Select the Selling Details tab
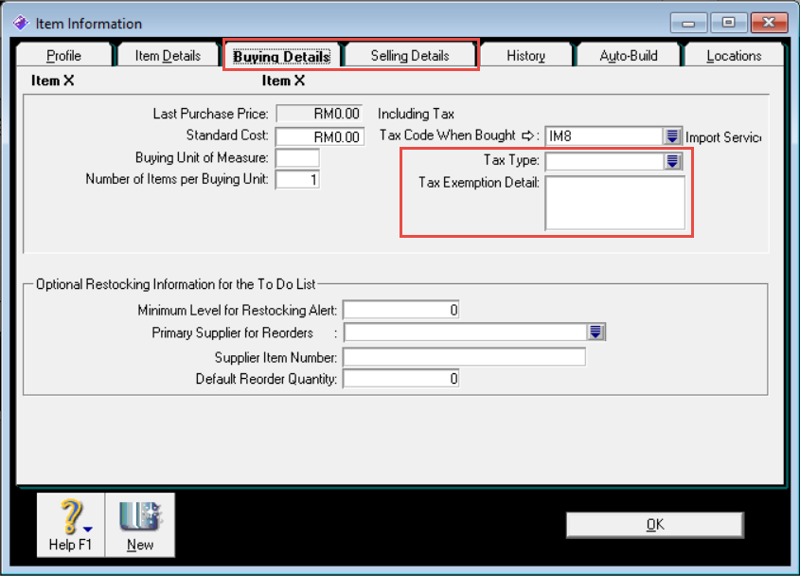The width and height of the screenshot is (800, 576). pyautogui.click(x=409, y=56)
